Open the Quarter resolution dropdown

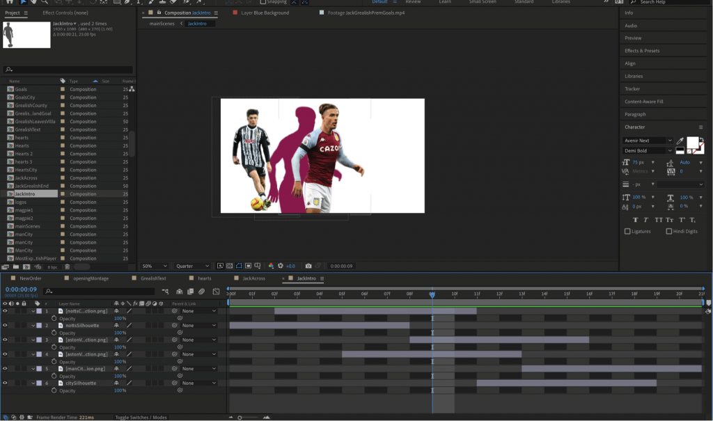[x=192, y=265]
